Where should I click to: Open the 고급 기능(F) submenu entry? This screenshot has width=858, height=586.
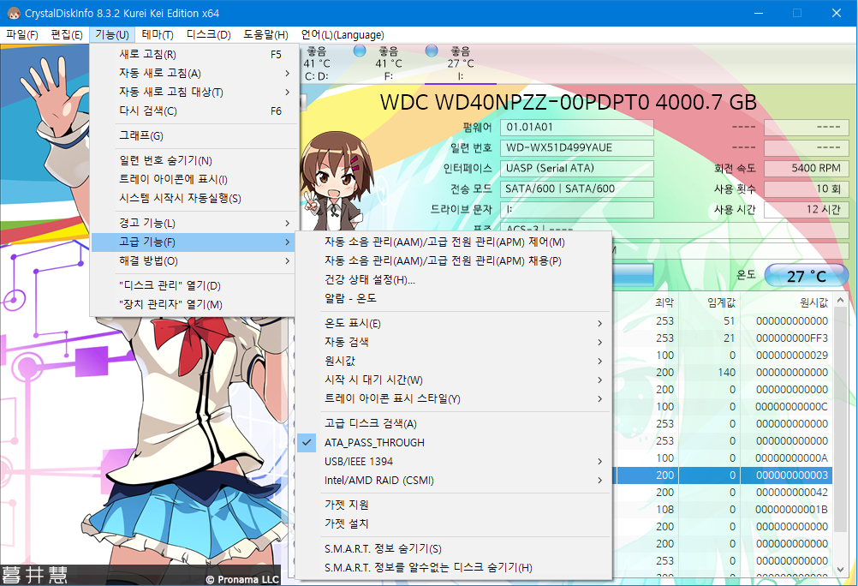coord(194,242)
